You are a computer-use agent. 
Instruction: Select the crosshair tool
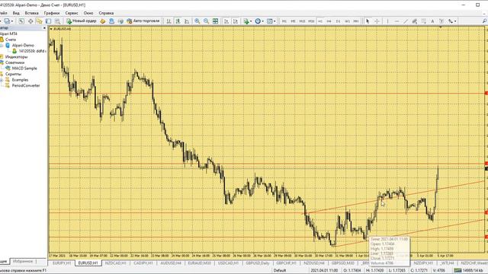tap(377, 21)
